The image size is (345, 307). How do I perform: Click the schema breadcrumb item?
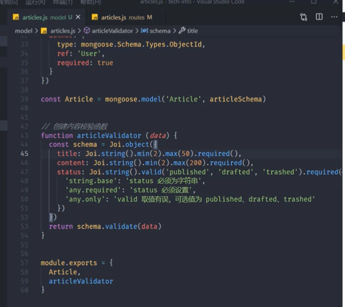(160, 31)
